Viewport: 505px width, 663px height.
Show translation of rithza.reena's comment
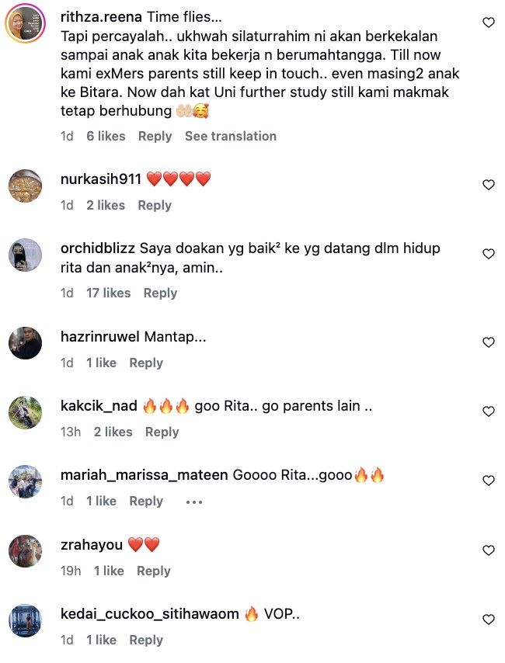coord(231,136)
